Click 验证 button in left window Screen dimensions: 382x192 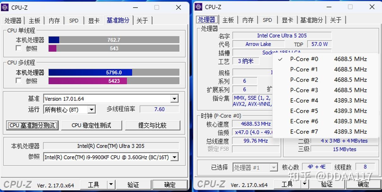pyautogui.click(x=133, y=185)
